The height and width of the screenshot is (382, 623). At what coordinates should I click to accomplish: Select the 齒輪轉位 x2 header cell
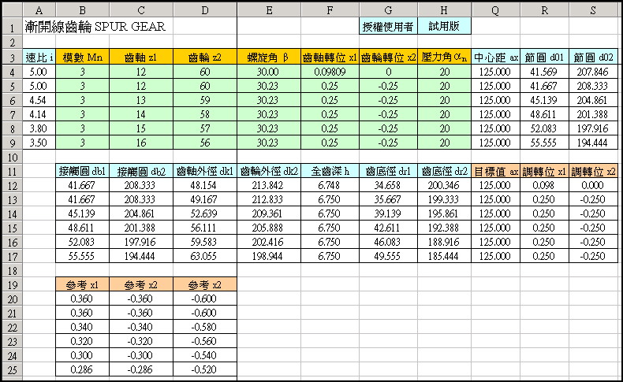(388, 57)
